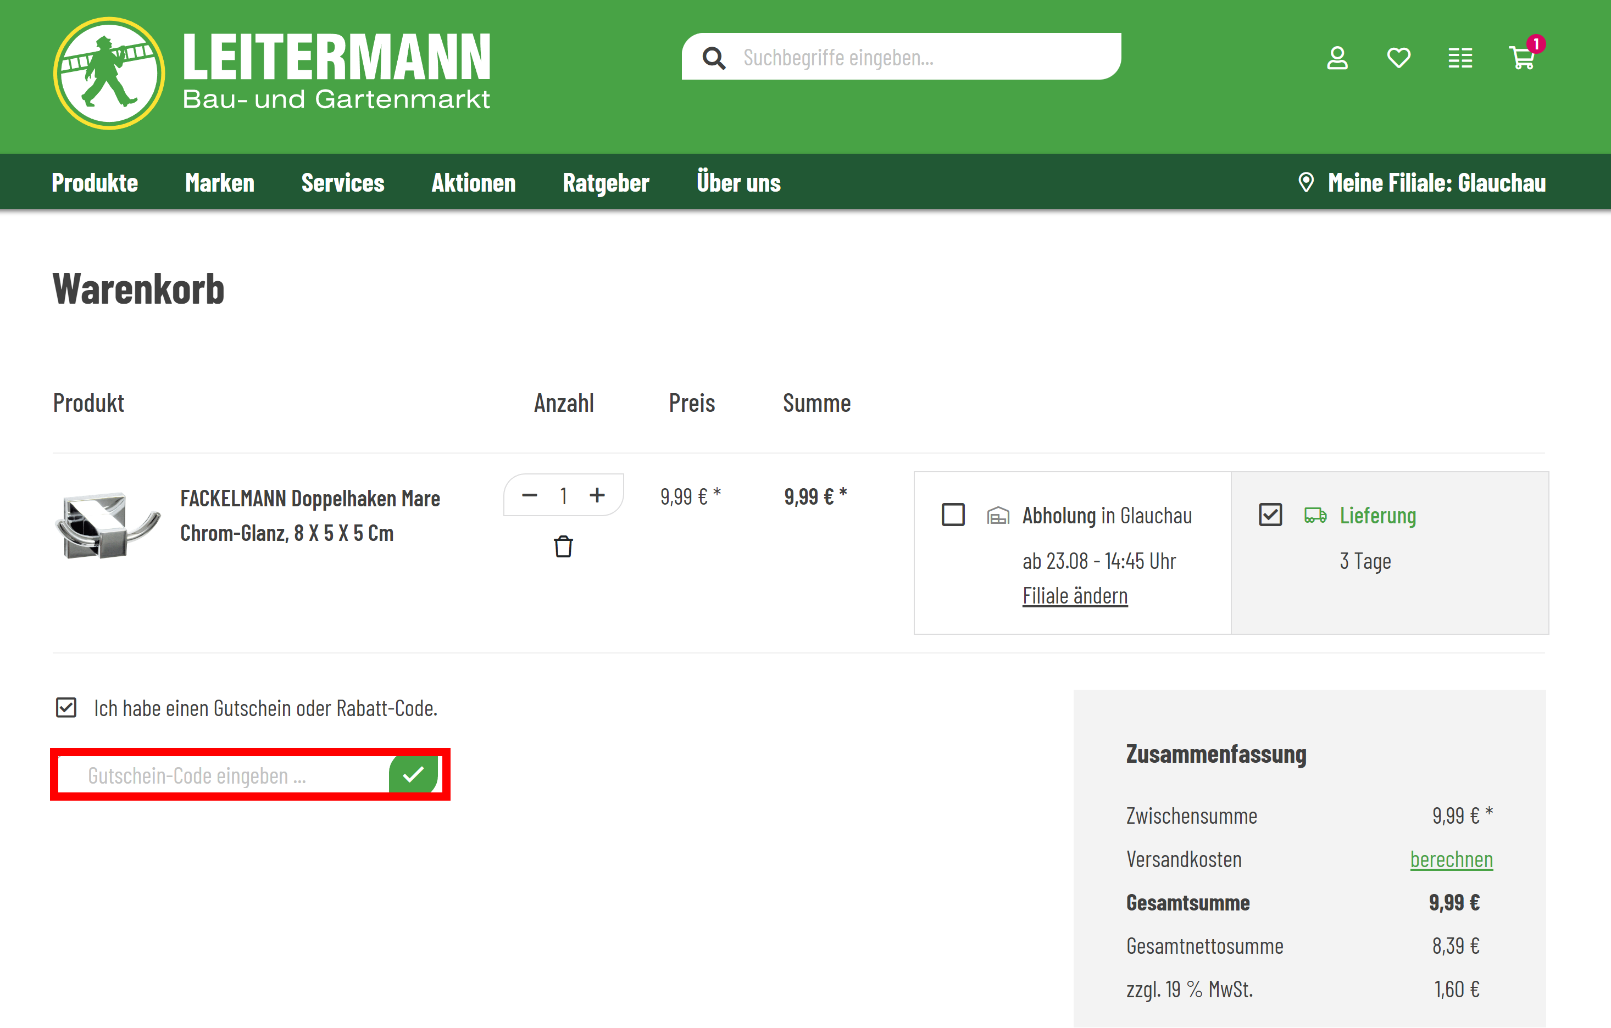Screen dimensions: 1611x1028
Task: Increase quantity with the plus button
Action: click(597, 496)
